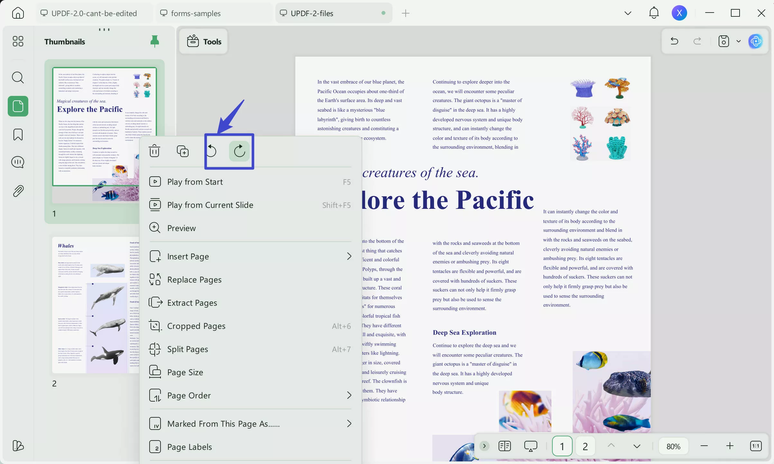Open the Attachments panel
Viewport: 774px width, 464px height.
click(x=18, y=190)
